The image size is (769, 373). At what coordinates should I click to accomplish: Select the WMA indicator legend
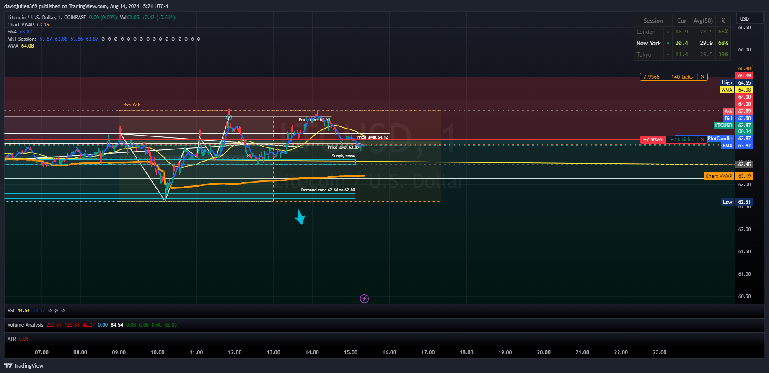click(x=13, y=46)
